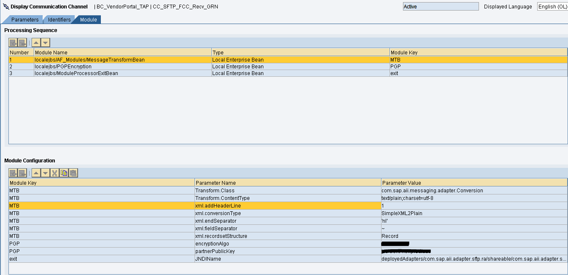Switch to the Identifiers tab
The height and width of the screenshot is (275, 568).
click(59, 20)
